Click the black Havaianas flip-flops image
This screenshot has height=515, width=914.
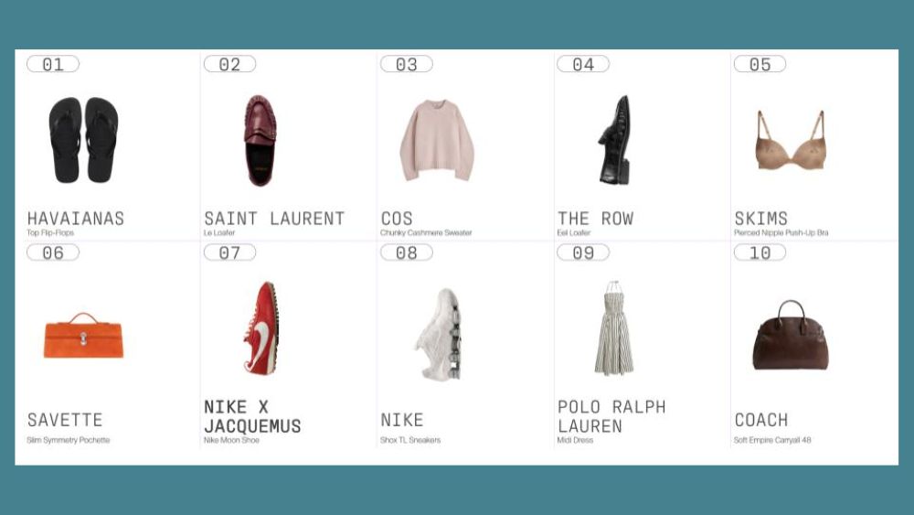pos(83,140)
